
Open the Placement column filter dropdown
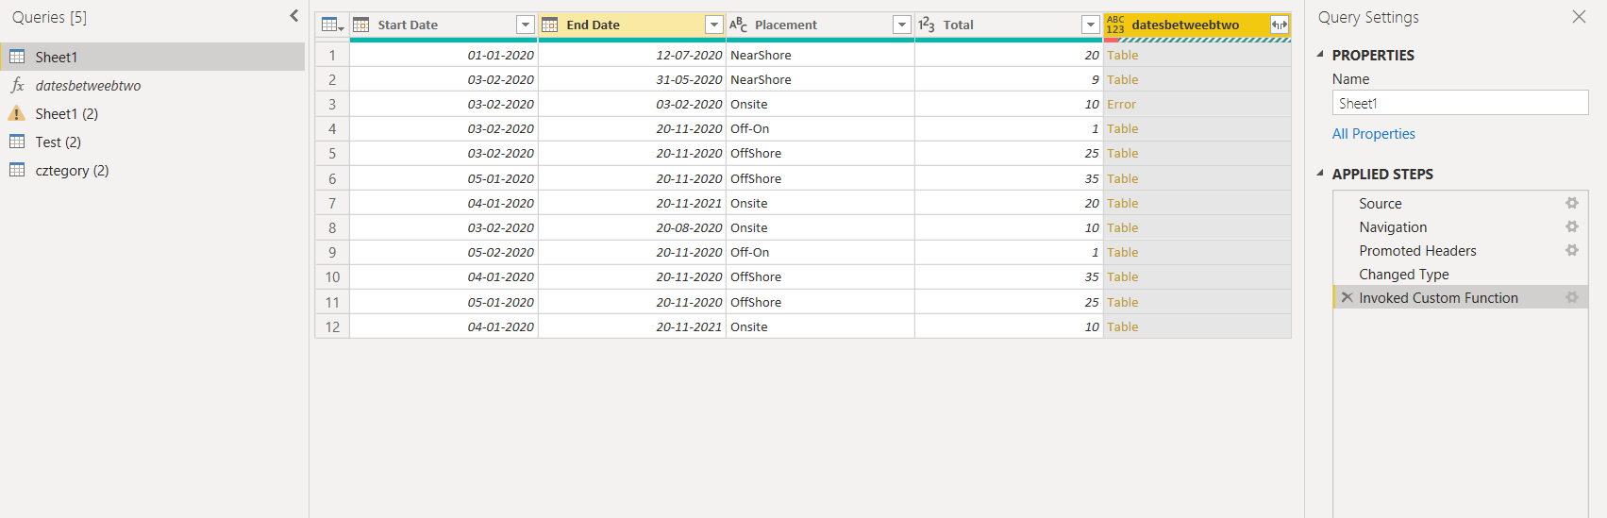(x=902, y=25)
